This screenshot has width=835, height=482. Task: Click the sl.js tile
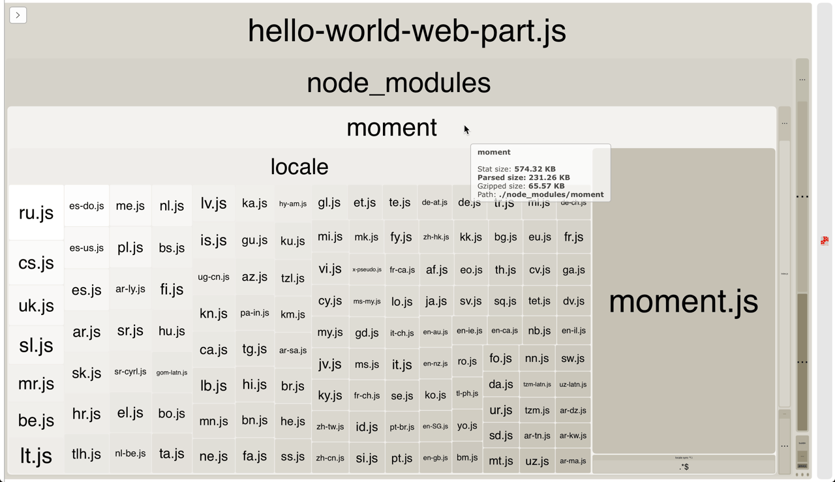(x=36, y=345)
